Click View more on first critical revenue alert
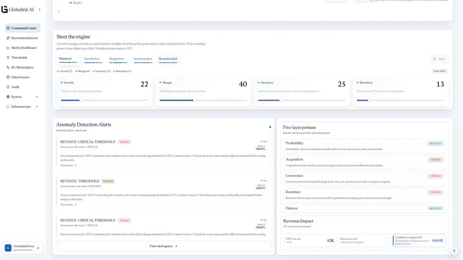 point(68,165)
